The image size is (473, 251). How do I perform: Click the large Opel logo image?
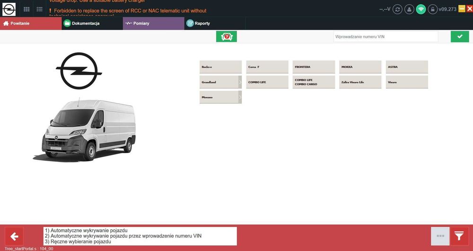(79, 71)
